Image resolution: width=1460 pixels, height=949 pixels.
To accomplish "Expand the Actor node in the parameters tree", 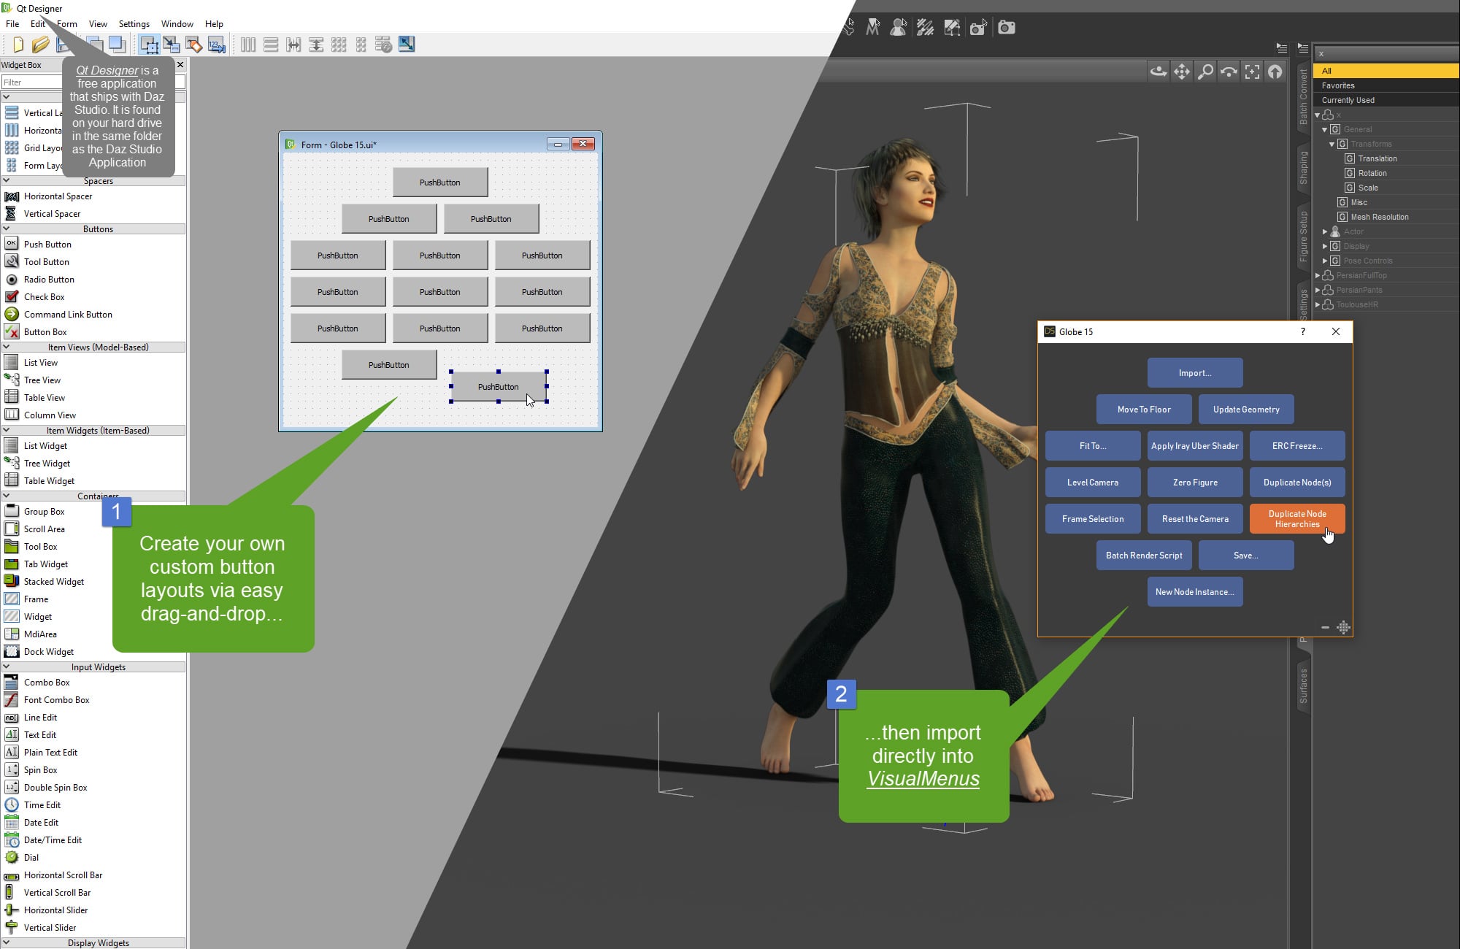I will [x=1325, y=231].
